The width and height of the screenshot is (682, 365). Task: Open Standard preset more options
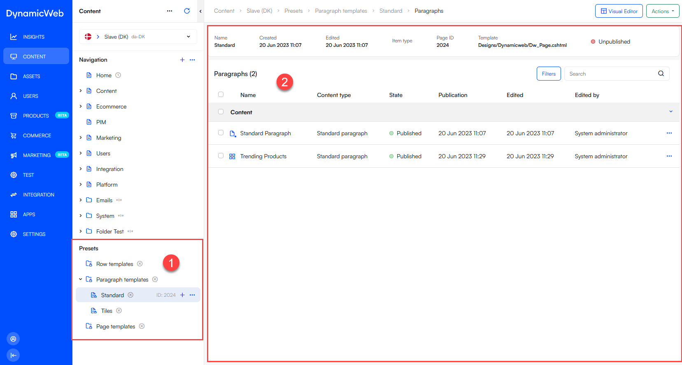(192, 295)
